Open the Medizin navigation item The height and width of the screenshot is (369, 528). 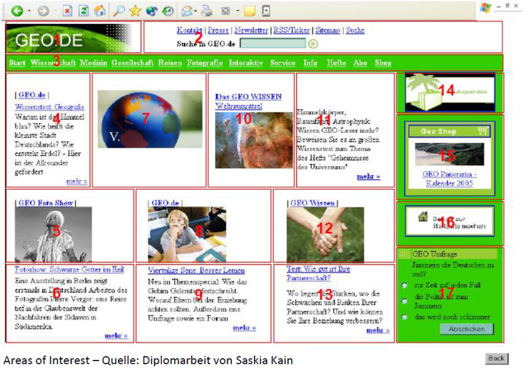93,63
